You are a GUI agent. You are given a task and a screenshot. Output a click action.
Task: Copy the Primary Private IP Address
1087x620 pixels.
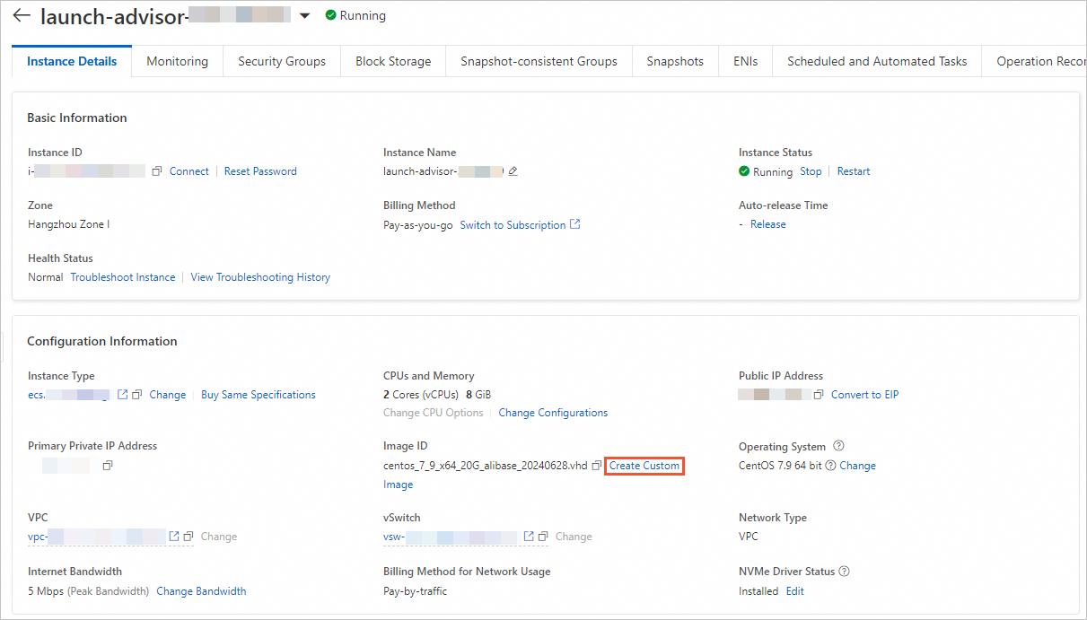108,466
